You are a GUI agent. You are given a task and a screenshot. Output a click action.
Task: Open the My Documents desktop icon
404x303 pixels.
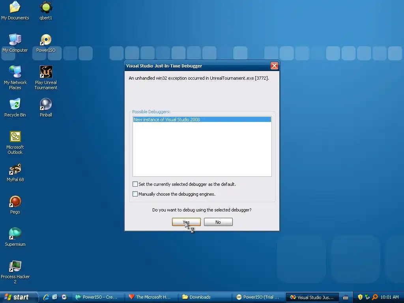point(15,10)
